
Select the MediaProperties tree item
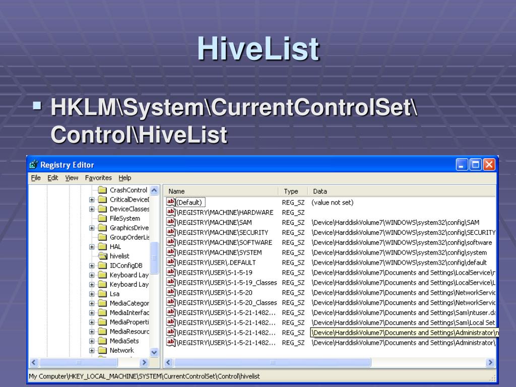(130, 322)
